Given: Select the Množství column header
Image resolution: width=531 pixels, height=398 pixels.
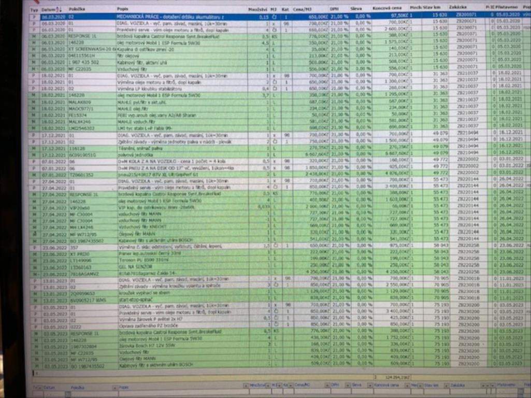Looking at the screenshot, I should pos(257,9).
